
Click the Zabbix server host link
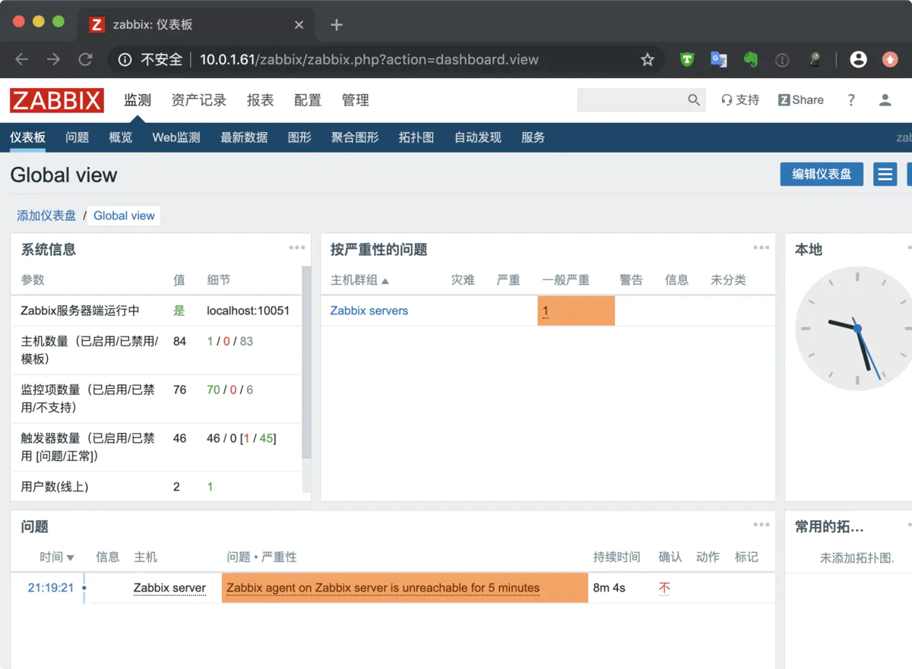click(x=169, y=588)
